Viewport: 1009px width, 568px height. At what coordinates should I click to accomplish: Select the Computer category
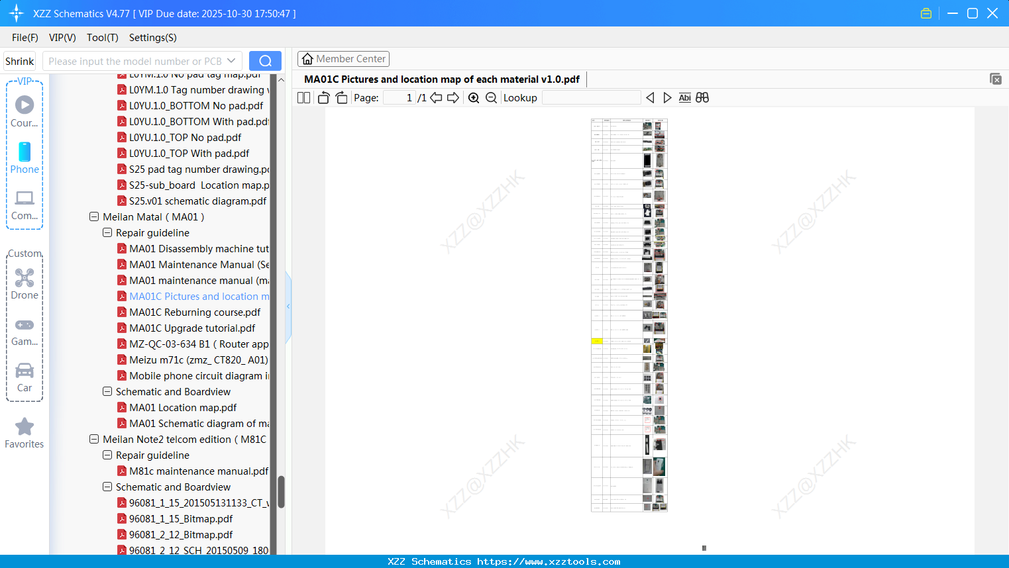[25, 205]
